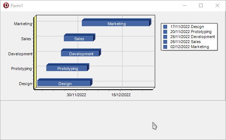This screenshot has height=140, width=226.
Task: Click the Development vertical axis label
Action: [20, 54]
